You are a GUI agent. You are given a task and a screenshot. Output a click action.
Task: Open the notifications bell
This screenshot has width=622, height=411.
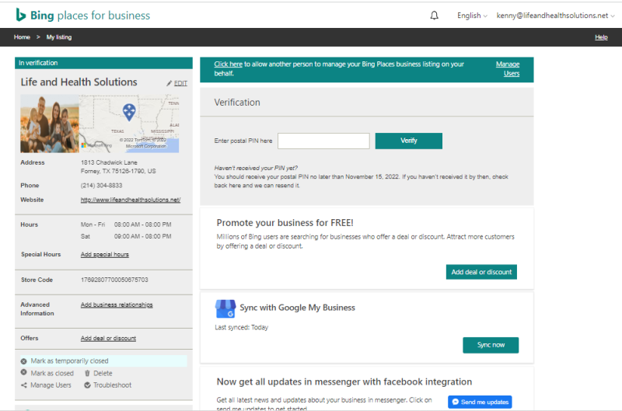[x=435, y=16]
